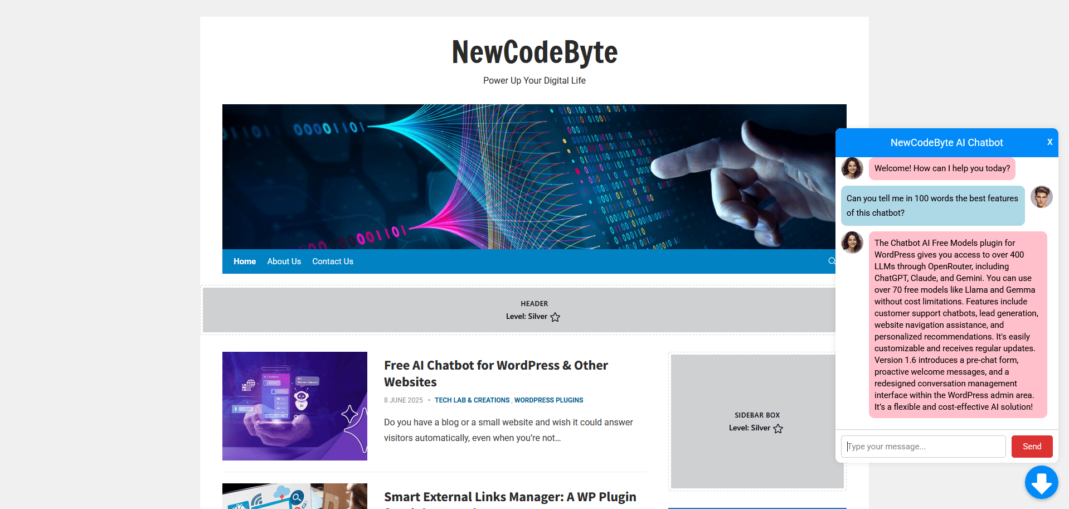Screen dimensions: 1069x509
Task: Focus the Type your message input
Action: [923, 447]
